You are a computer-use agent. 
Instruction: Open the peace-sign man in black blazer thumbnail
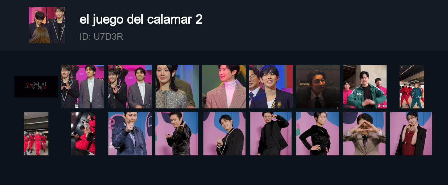click(x=224, y=134)
